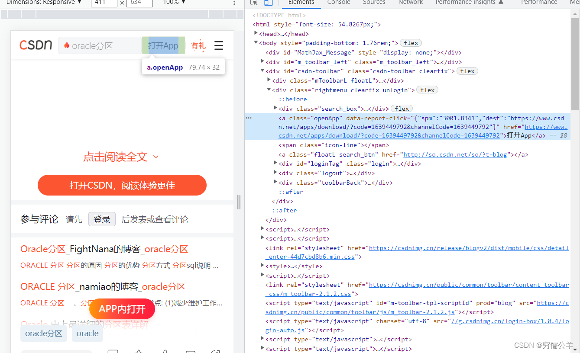Image resolution: width=580 pixels, height=353 pixels.
Task: Collapse the rightmenu clearfix unlogin div
Action: click(269, 90)
